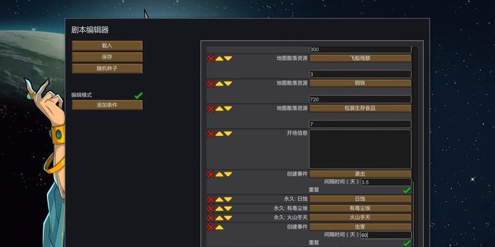Move 永久: 火山冬天 row up
This screenshot has height=247, width=495.
pyautogui.click(x=220, y=218)
